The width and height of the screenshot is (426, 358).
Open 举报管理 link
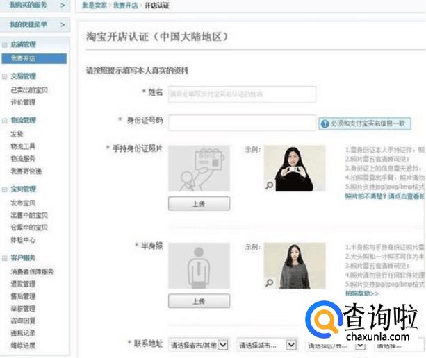click(23, 308)
